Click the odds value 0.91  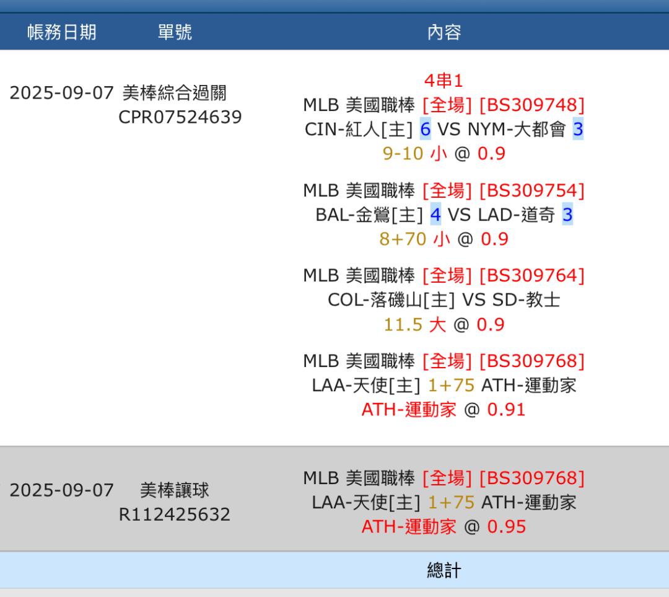pos(507,410)
